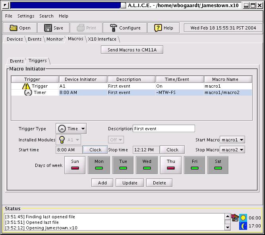Click Send Macros to CM11A button
Screen dimensions: 265x235
click(x=132, y=50)
